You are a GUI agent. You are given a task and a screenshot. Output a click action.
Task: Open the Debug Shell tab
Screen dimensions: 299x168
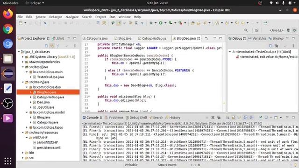pos(136,118)
